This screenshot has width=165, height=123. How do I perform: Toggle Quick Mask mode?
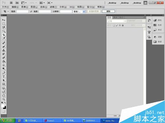(4, 111)
